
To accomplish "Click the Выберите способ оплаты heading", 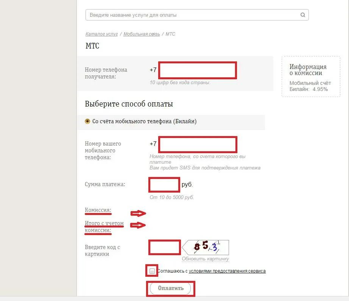I will point(129,104).
